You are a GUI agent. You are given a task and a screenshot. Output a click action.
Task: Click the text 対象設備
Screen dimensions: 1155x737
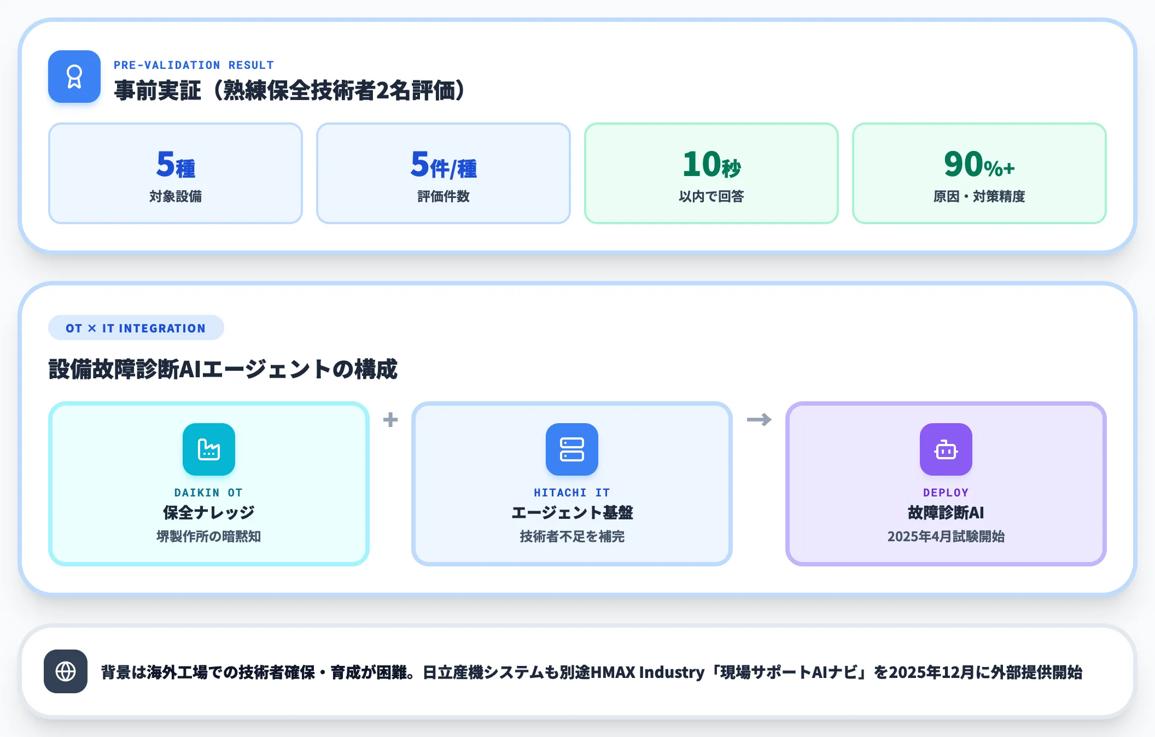(x=176, y=196)
